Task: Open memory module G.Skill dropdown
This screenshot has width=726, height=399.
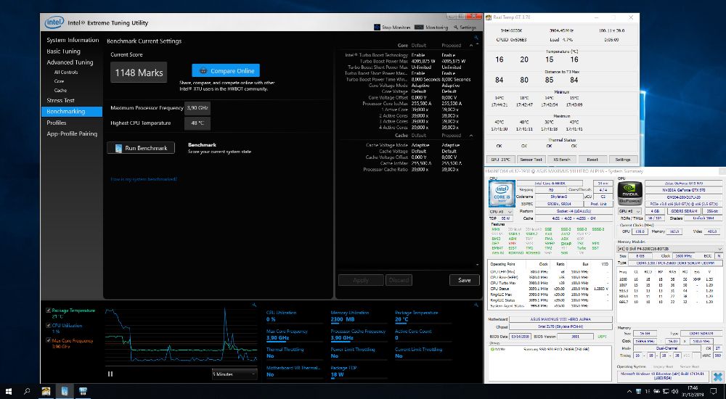Action: (x=669, y=249)
